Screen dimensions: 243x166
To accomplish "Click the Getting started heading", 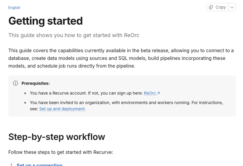I will click(x=46, y=21).
